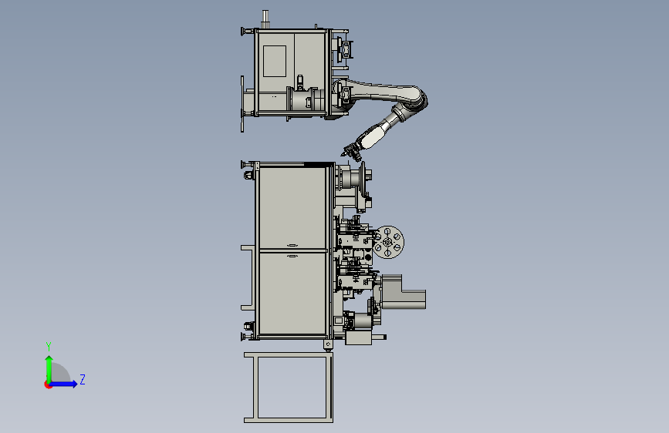Select the vertical pipe atop the upper cabinet
This screenshot has height=433, width=669.
(265, 19)
